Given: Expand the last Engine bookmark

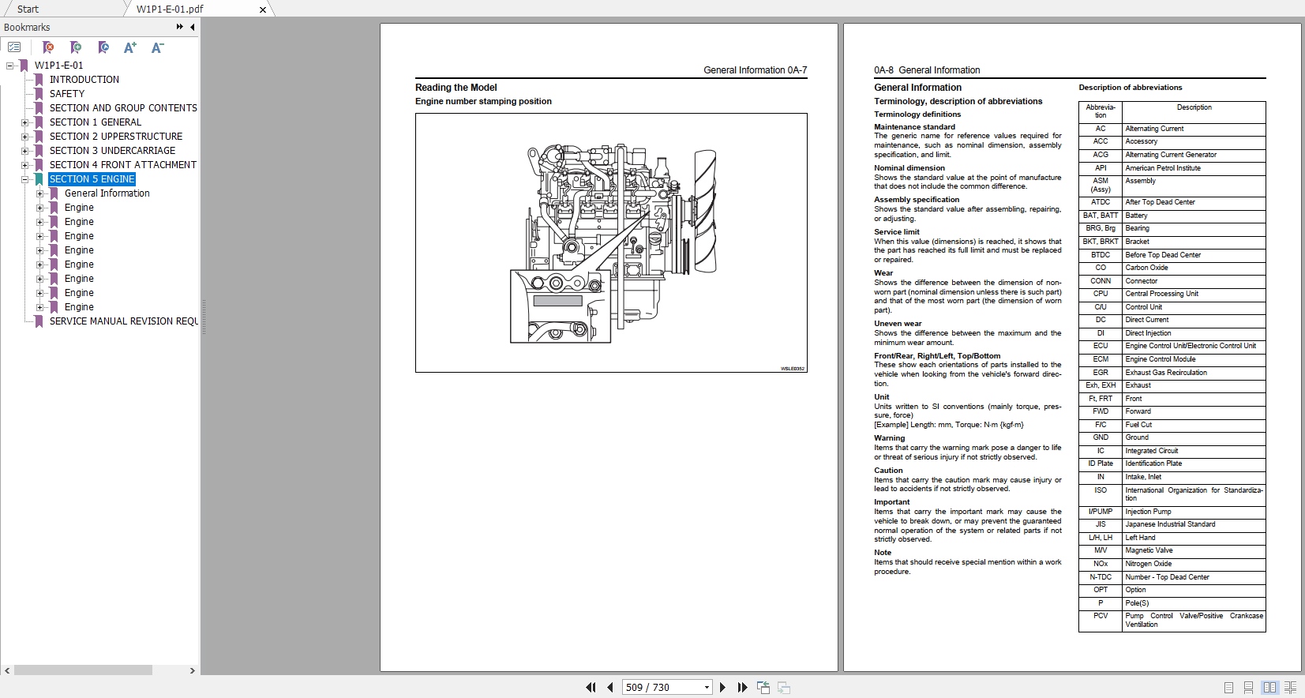Looking at the screenshot, I should (x=39, y=307).
